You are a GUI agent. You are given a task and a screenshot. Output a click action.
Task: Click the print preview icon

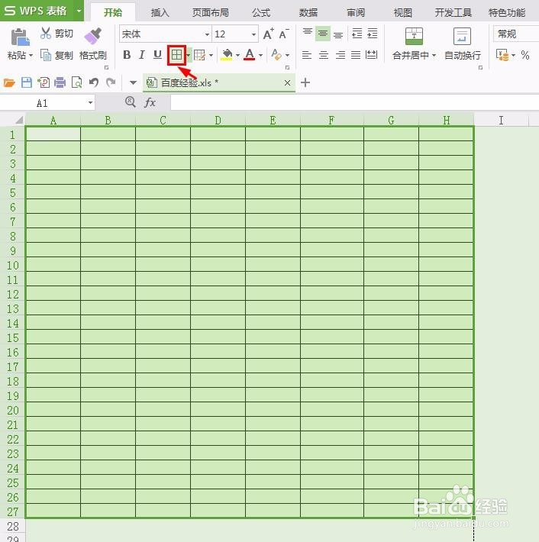(77, 82)
